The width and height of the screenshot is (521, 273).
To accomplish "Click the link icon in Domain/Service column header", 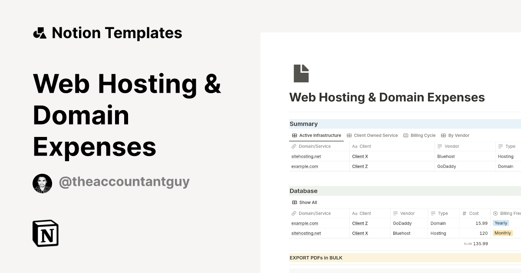I will [x=294, y=146].
